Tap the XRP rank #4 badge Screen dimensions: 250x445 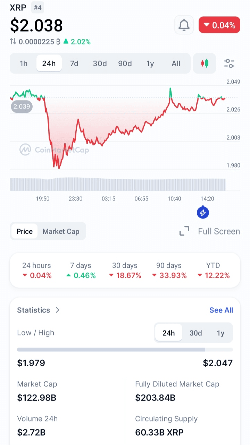tap(37, 7)
